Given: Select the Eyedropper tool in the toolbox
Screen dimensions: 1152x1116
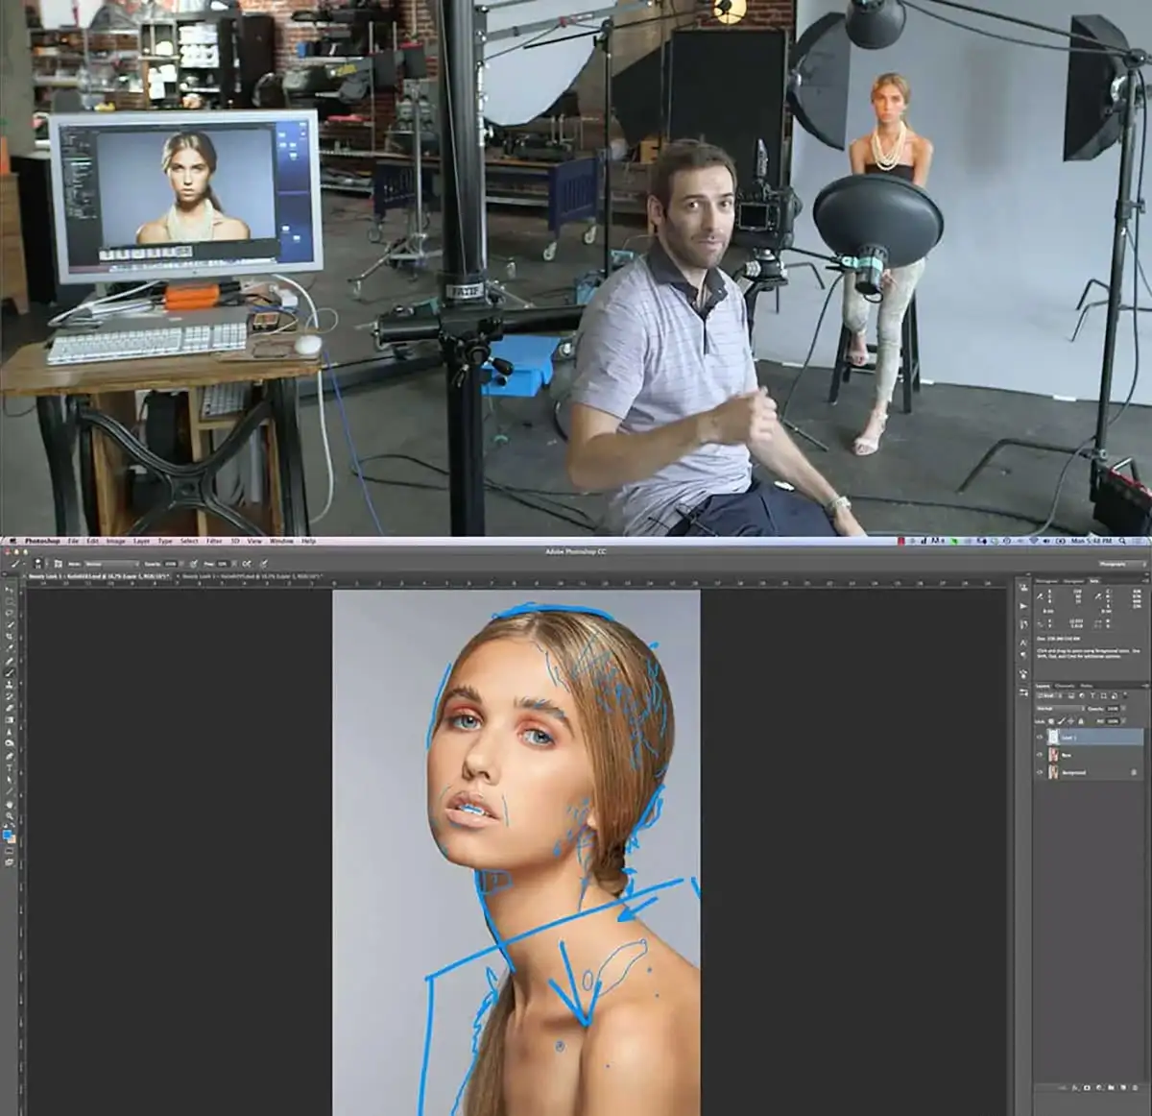Looking at the screenshot, I should pos(11,648).
